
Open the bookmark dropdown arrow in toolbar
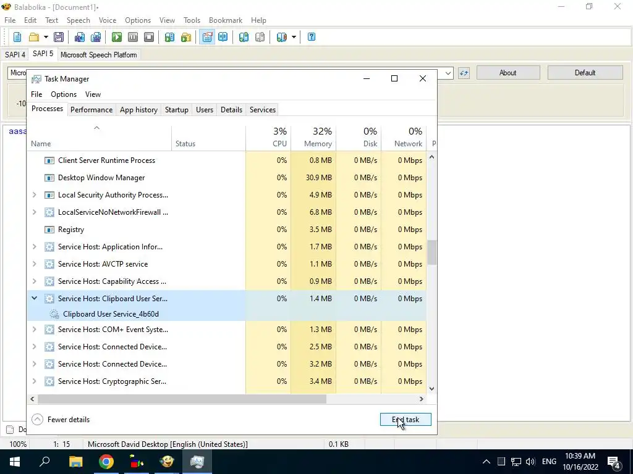point(294,37)
